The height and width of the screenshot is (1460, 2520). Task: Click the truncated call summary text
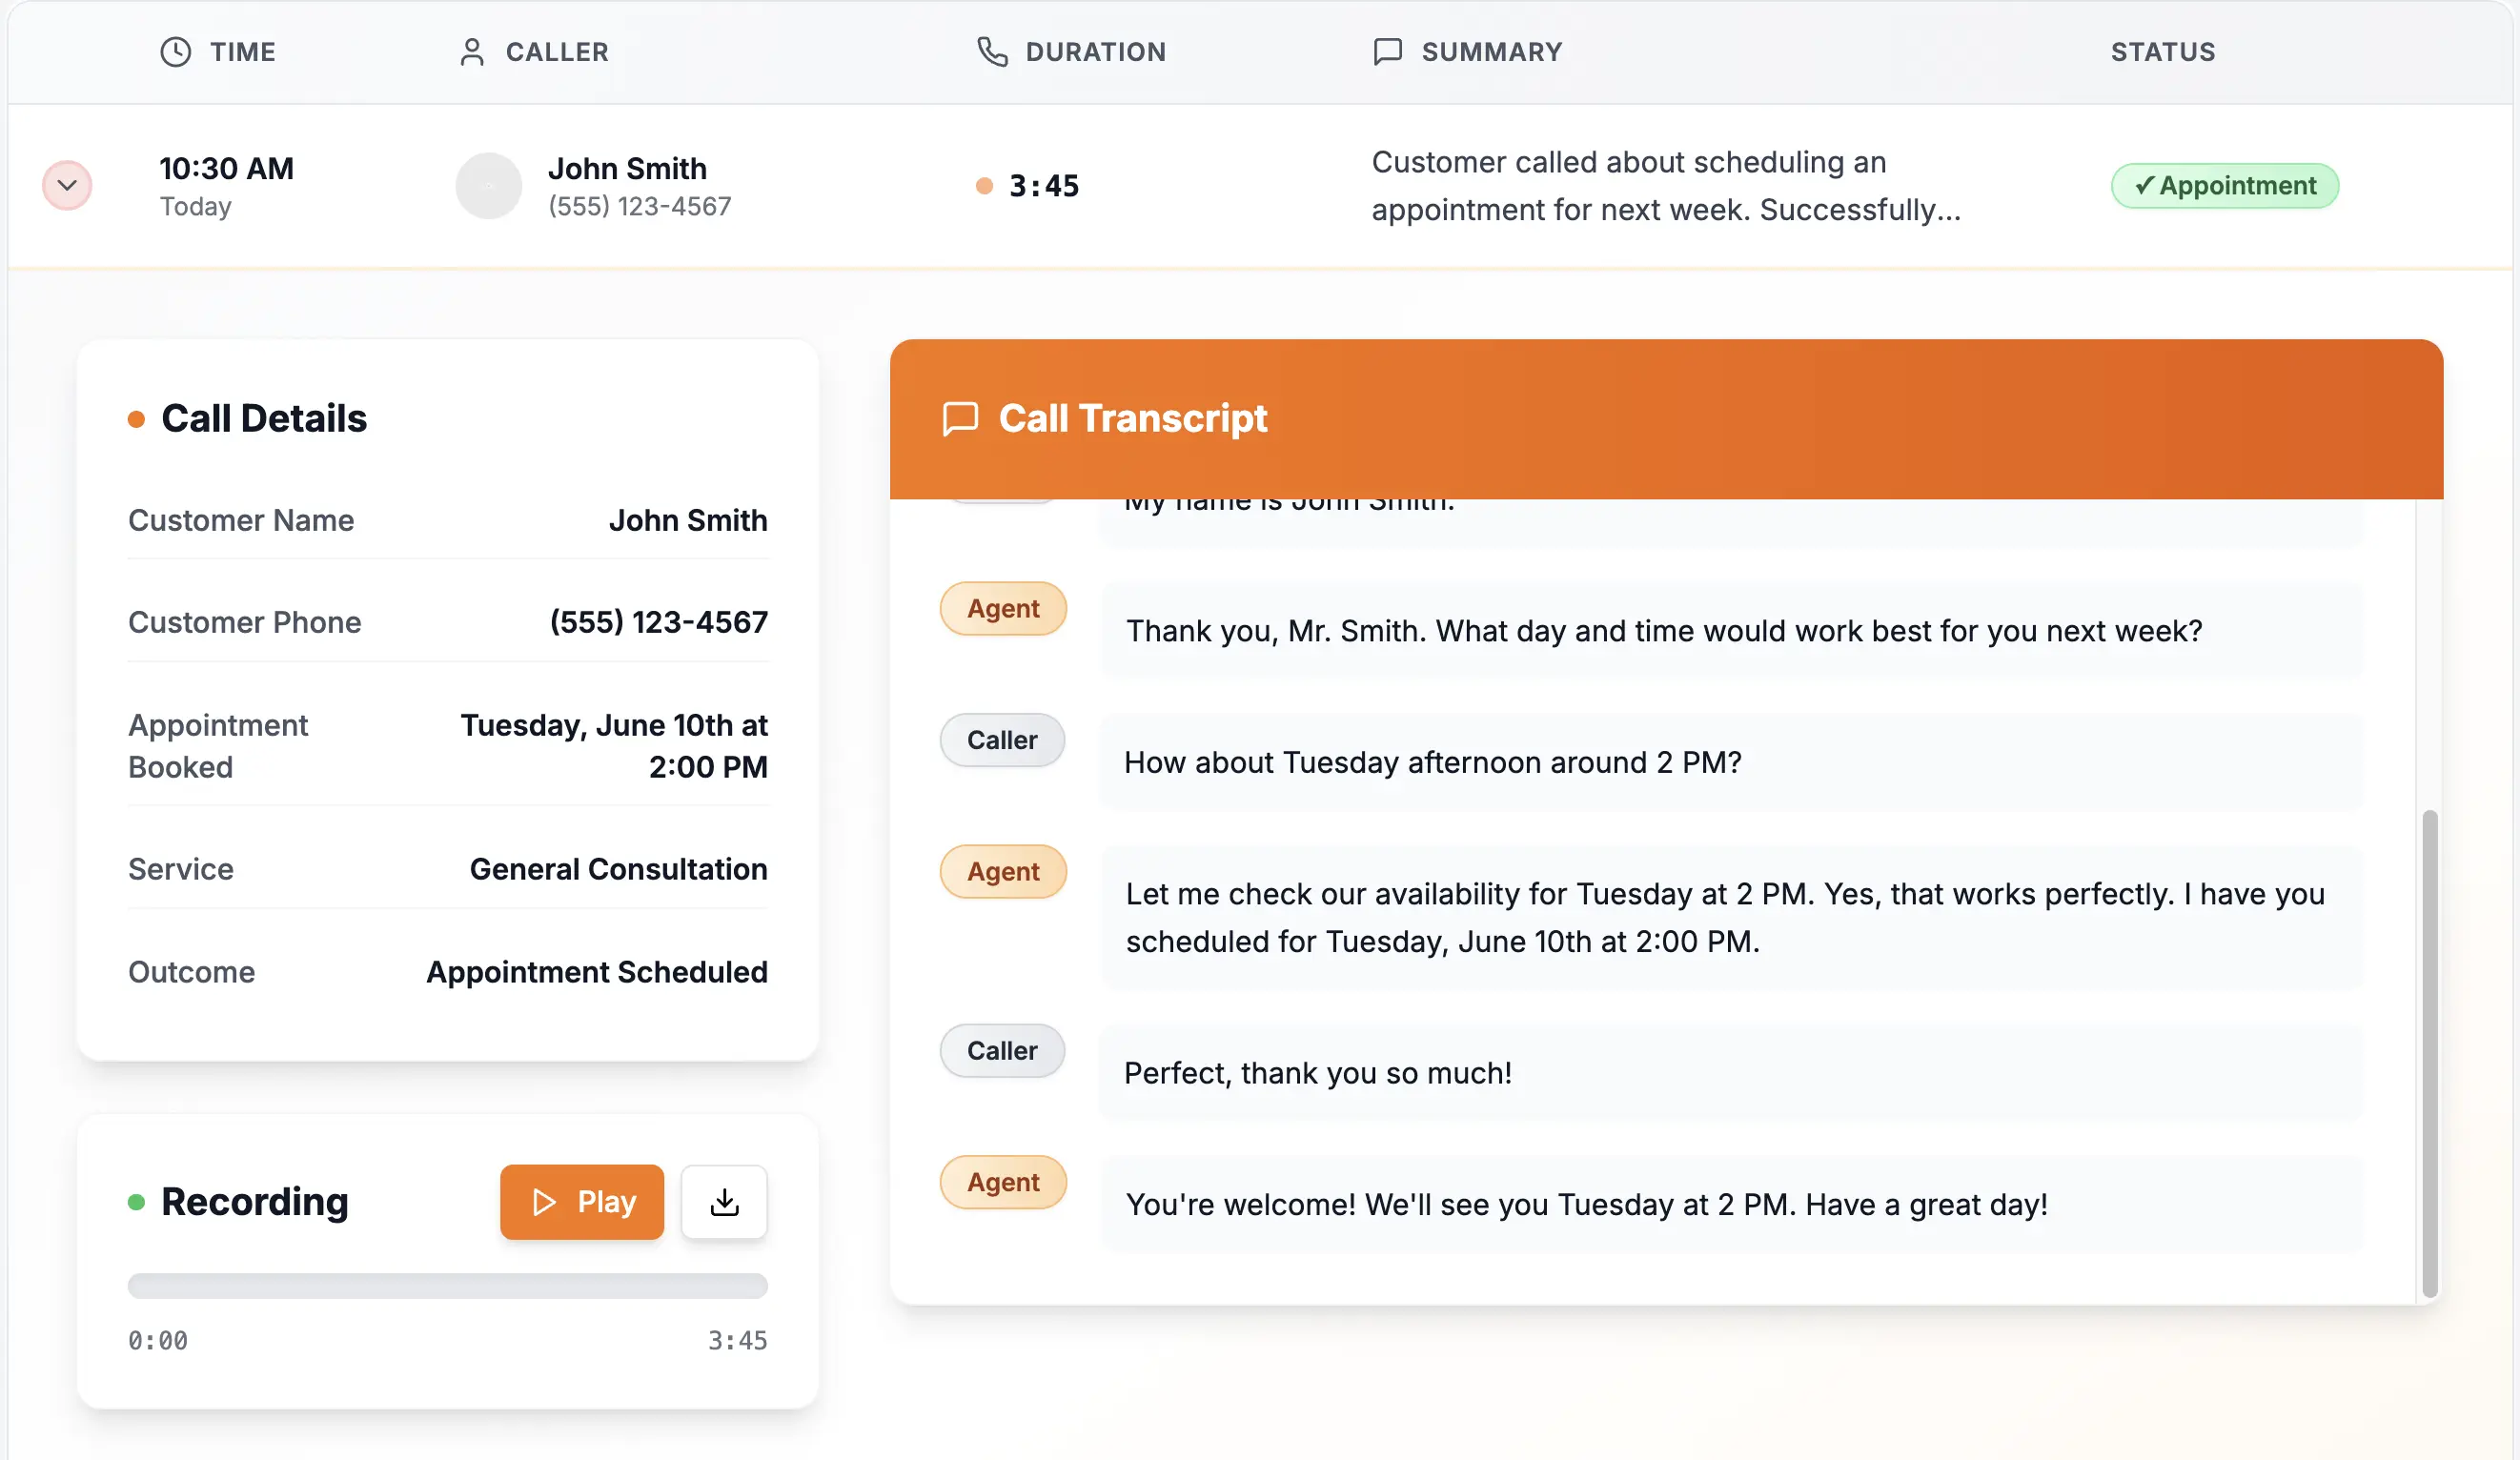pyautogui.click(x=1666, y=185)
